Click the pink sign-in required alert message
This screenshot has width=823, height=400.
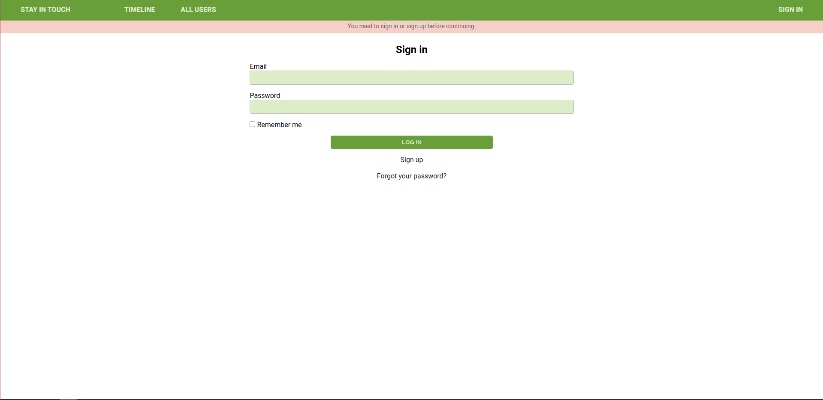coord(411,27)
